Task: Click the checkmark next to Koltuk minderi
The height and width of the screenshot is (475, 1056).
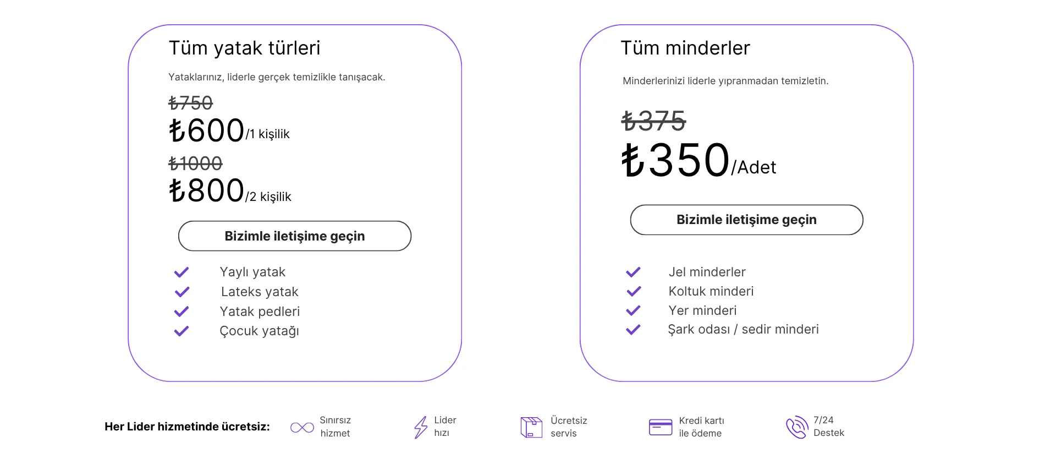Action: pyautogui.click(x=633, y=291)
